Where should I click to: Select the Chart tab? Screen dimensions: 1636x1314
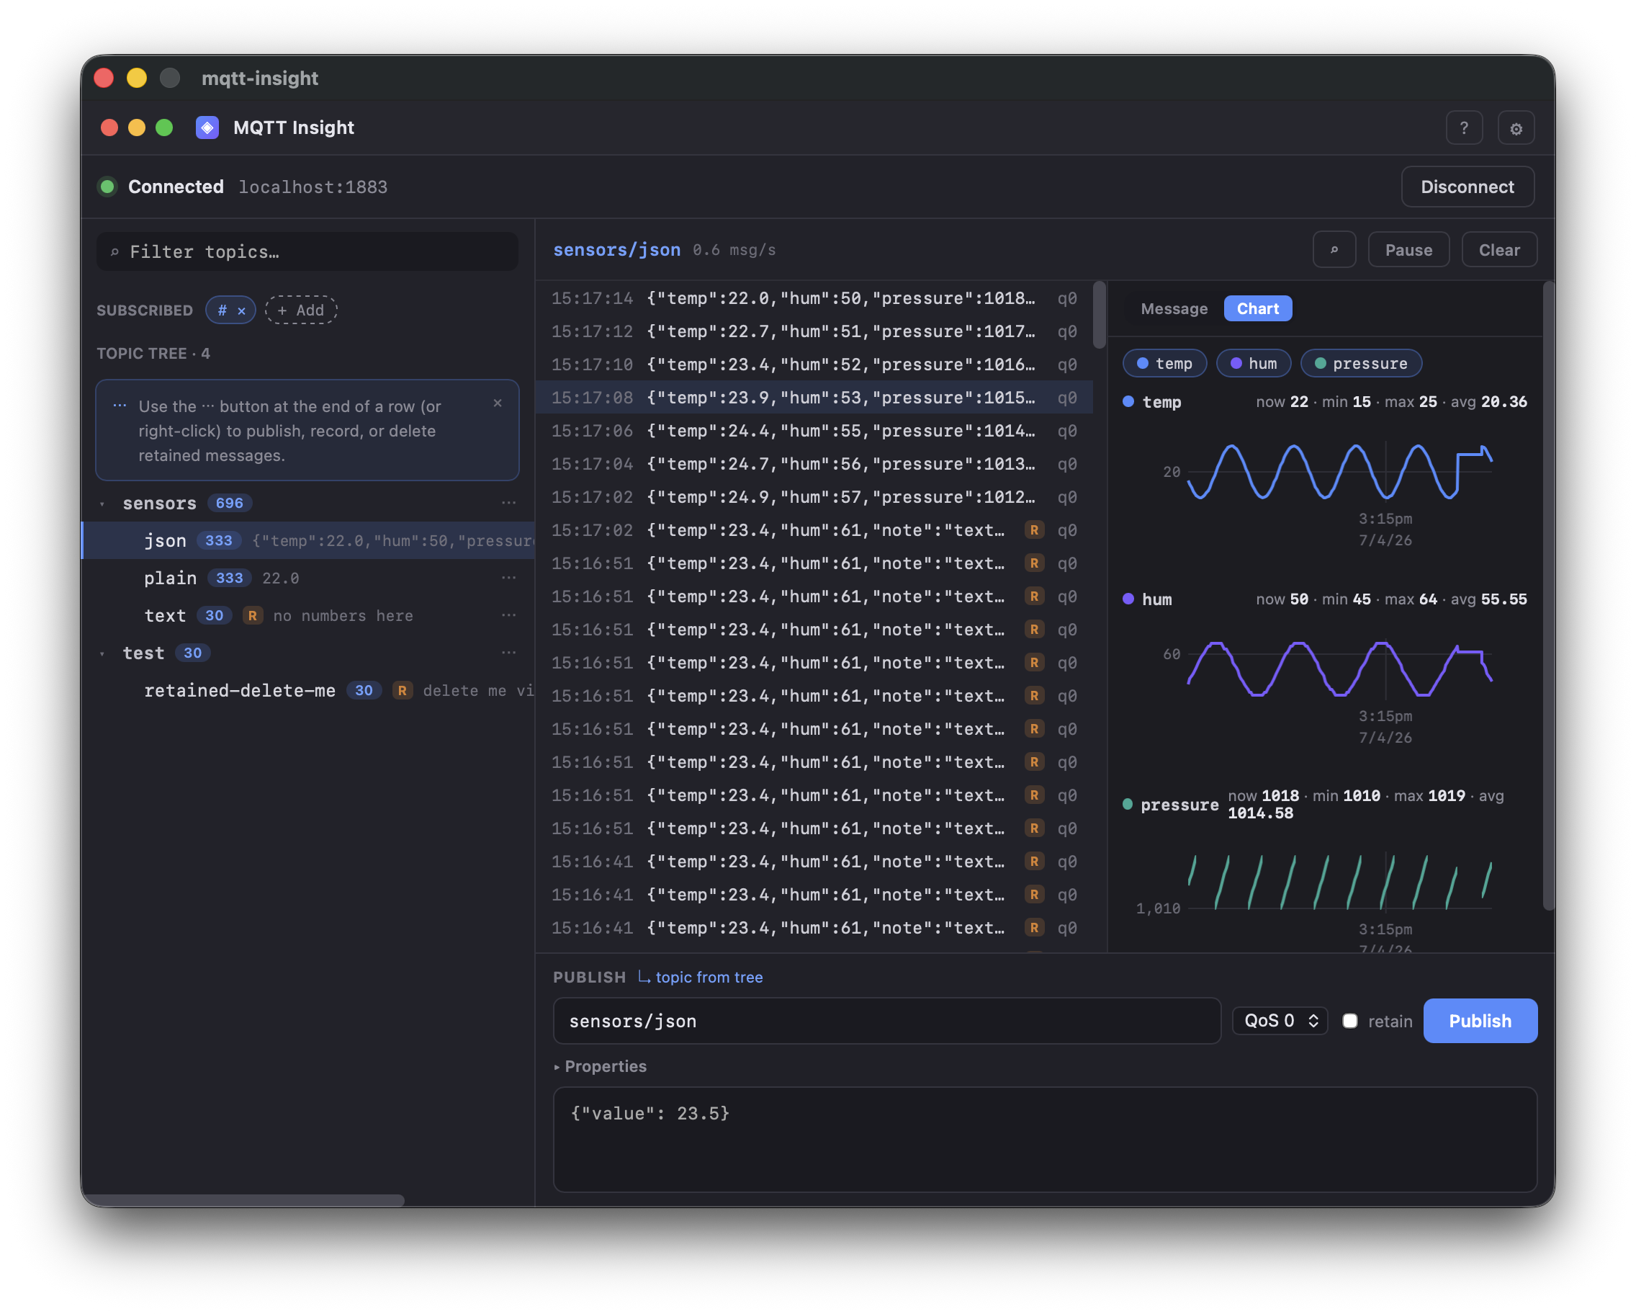click(1257, 308)
